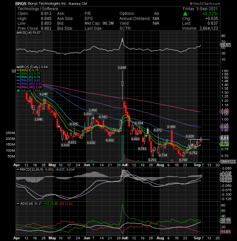Click the EMA(200) pink legend entry
237x241 pixels.
point(29,87)
